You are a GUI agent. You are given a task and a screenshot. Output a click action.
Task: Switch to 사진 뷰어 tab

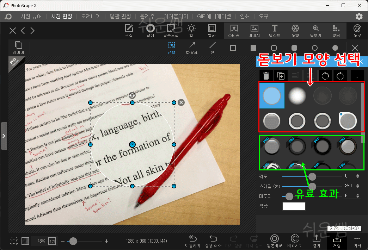(x=31, y=17)
